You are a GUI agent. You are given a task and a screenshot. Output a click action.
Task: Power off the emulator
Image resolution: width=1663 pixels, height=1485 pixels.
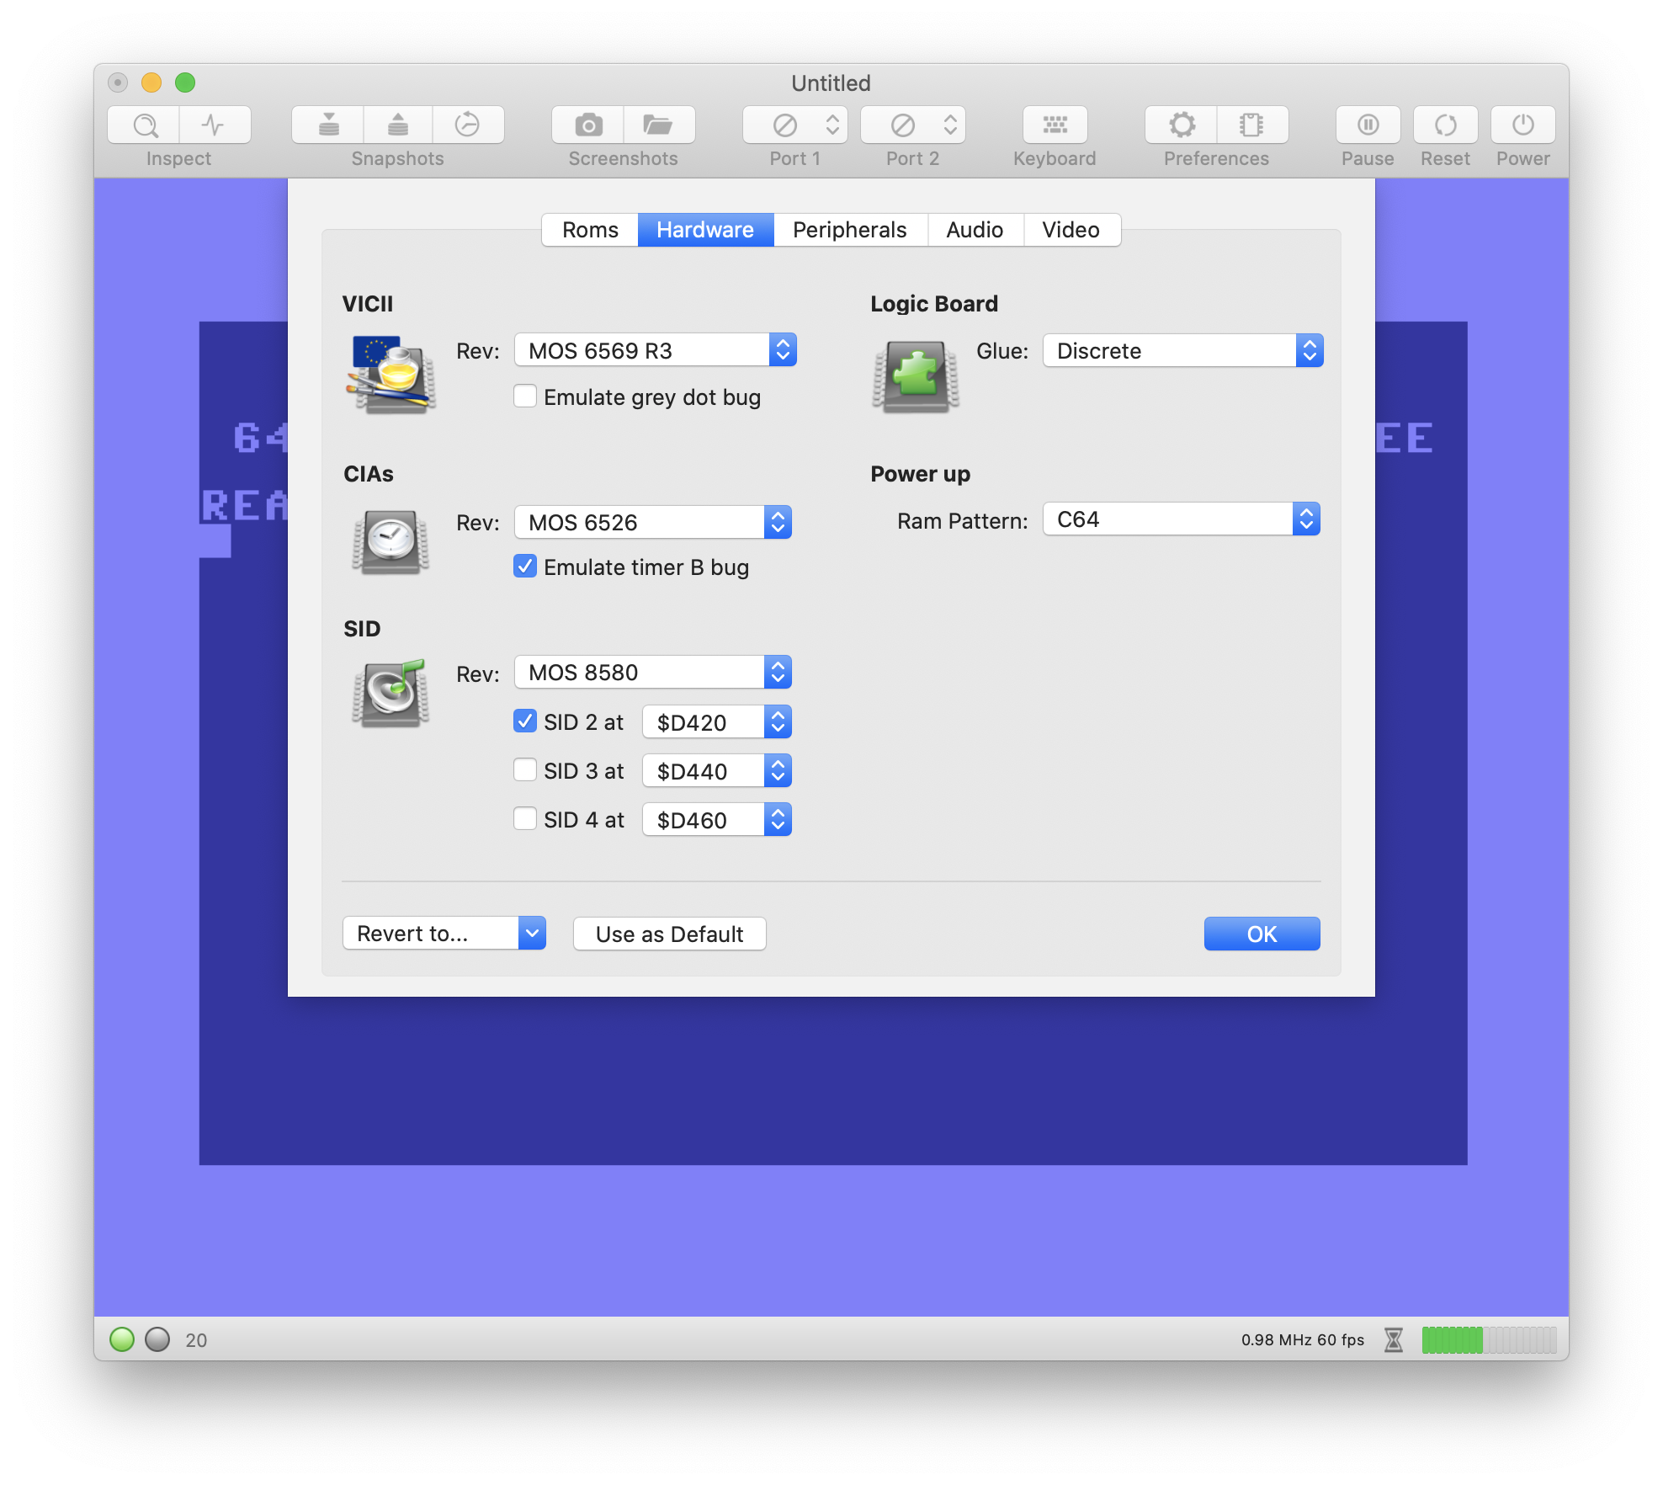tap(1523, 125)
